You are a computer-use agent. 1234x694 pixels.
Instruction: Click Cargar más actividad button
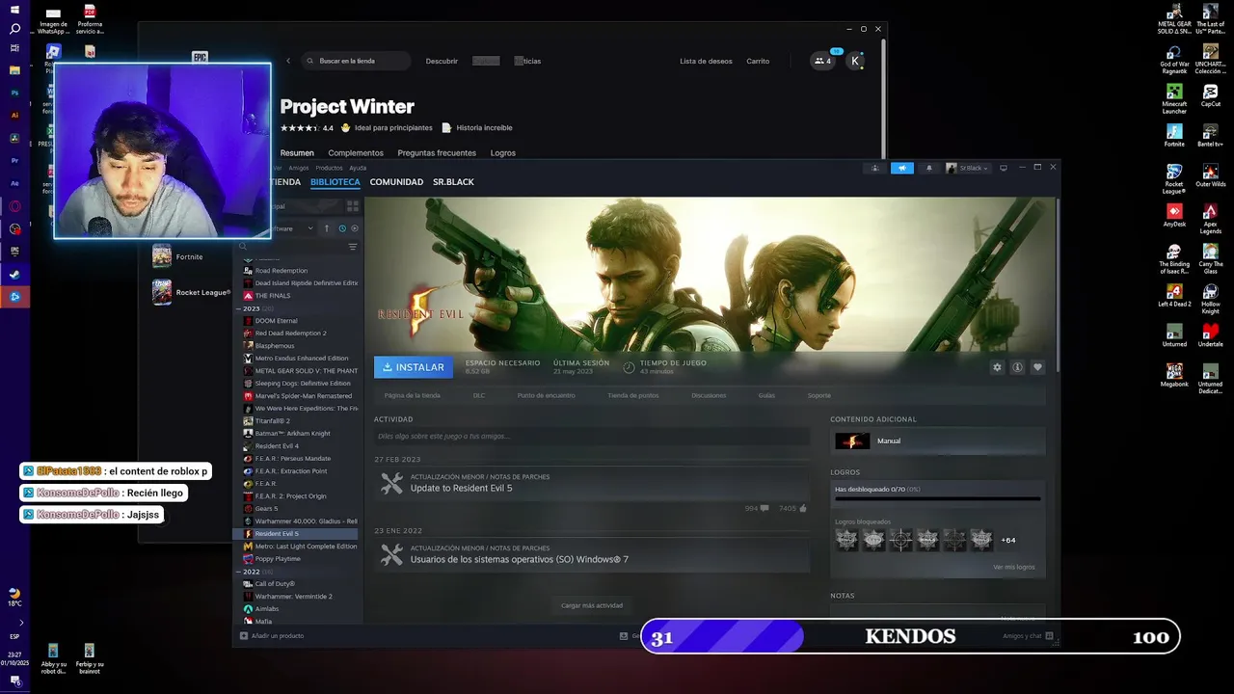click(x=592, y=605)
